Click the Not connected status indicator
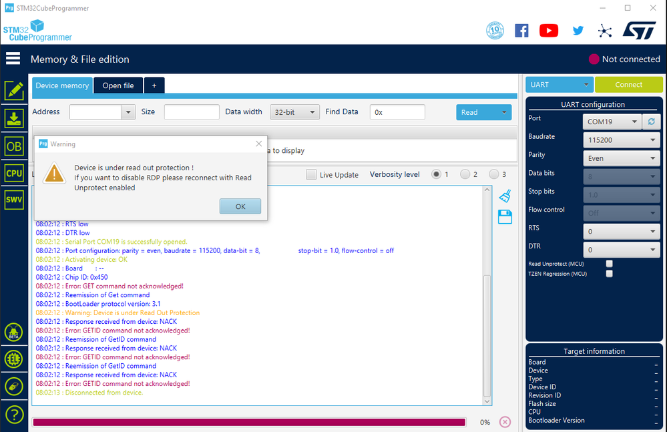Image resolution: width=667 pixels, height=432 pixels. [624, 59]
